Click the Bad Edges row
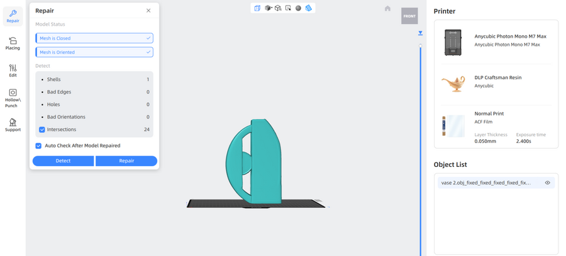 click(x=94, y=92)
